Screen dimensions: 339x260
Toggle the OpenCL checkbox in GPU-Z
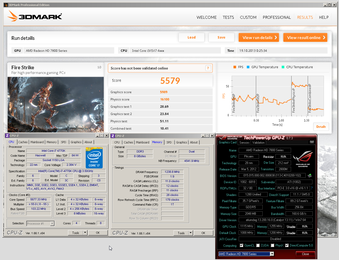click(241, 245)
